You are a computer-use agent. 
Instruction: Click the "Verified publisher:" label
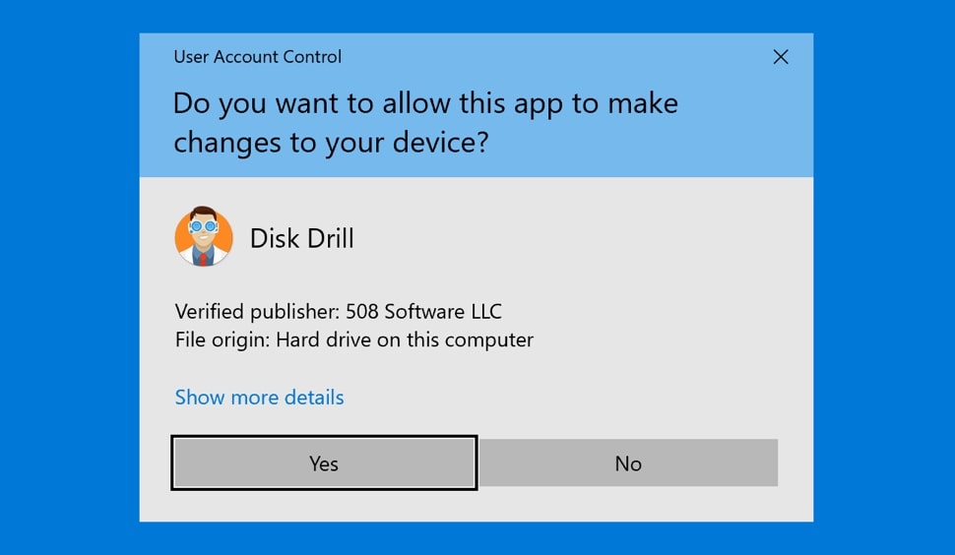tap(257, 312)
